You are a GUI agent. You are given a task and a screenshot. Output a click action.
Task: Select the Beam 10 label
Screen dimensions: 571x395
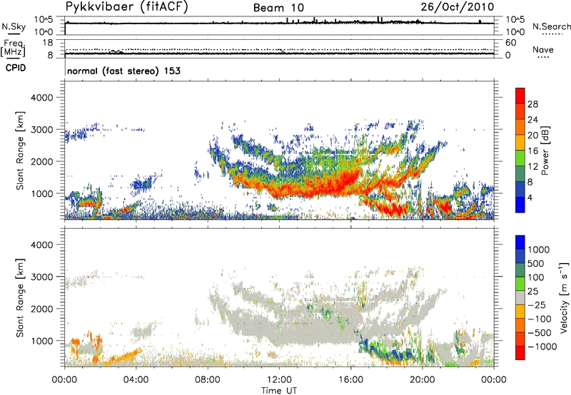coord(278,8)
